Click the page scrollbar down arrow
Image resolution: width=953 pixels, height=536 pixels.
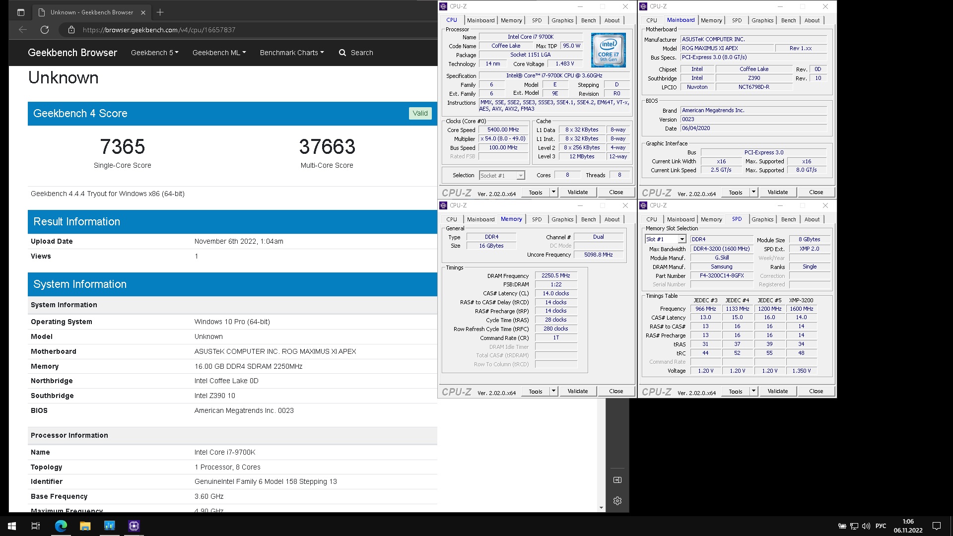(601, 508)
